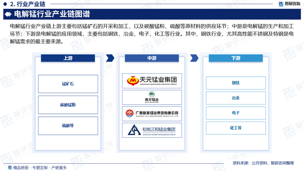Click the blue bullet dot before 2. 行业产业链
Image resolution: width=304 pixels, height=171 pixels.
point(5,4)
